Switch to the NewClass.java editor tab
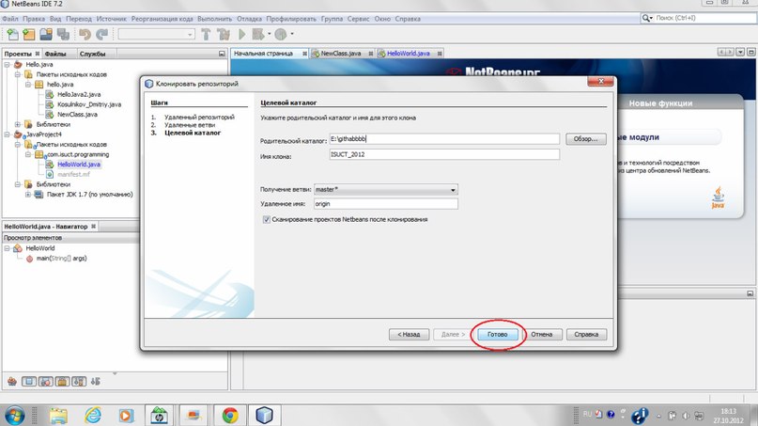 pyautogui.click(x=341, y=54)
